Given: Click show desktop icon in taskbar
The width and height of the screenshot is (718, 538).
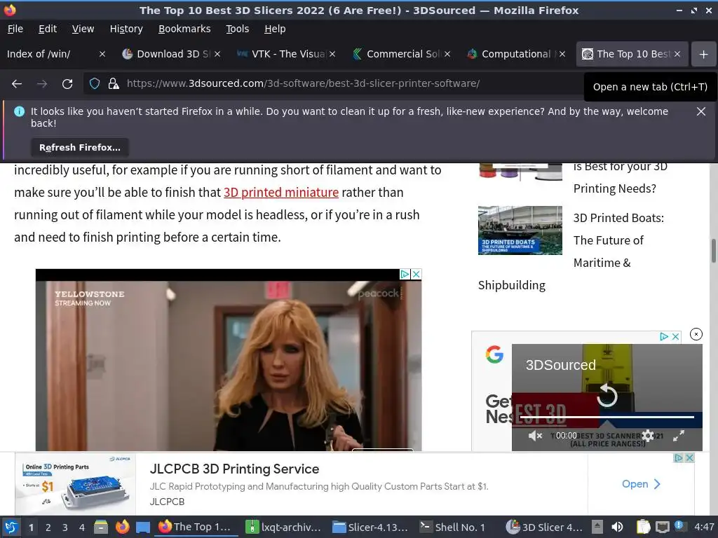Looking at the screenshot, I should click(143, 527).
